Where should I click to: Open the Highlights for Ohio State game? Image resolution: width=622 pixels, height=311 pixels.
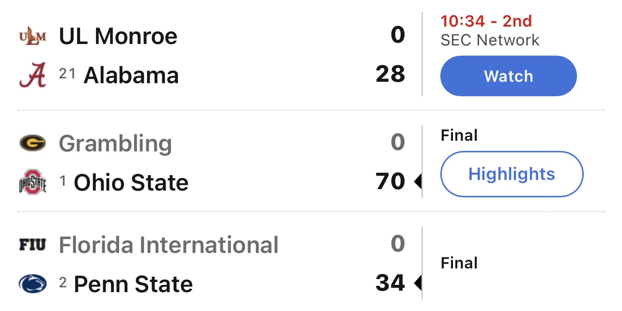coord(512,174)
